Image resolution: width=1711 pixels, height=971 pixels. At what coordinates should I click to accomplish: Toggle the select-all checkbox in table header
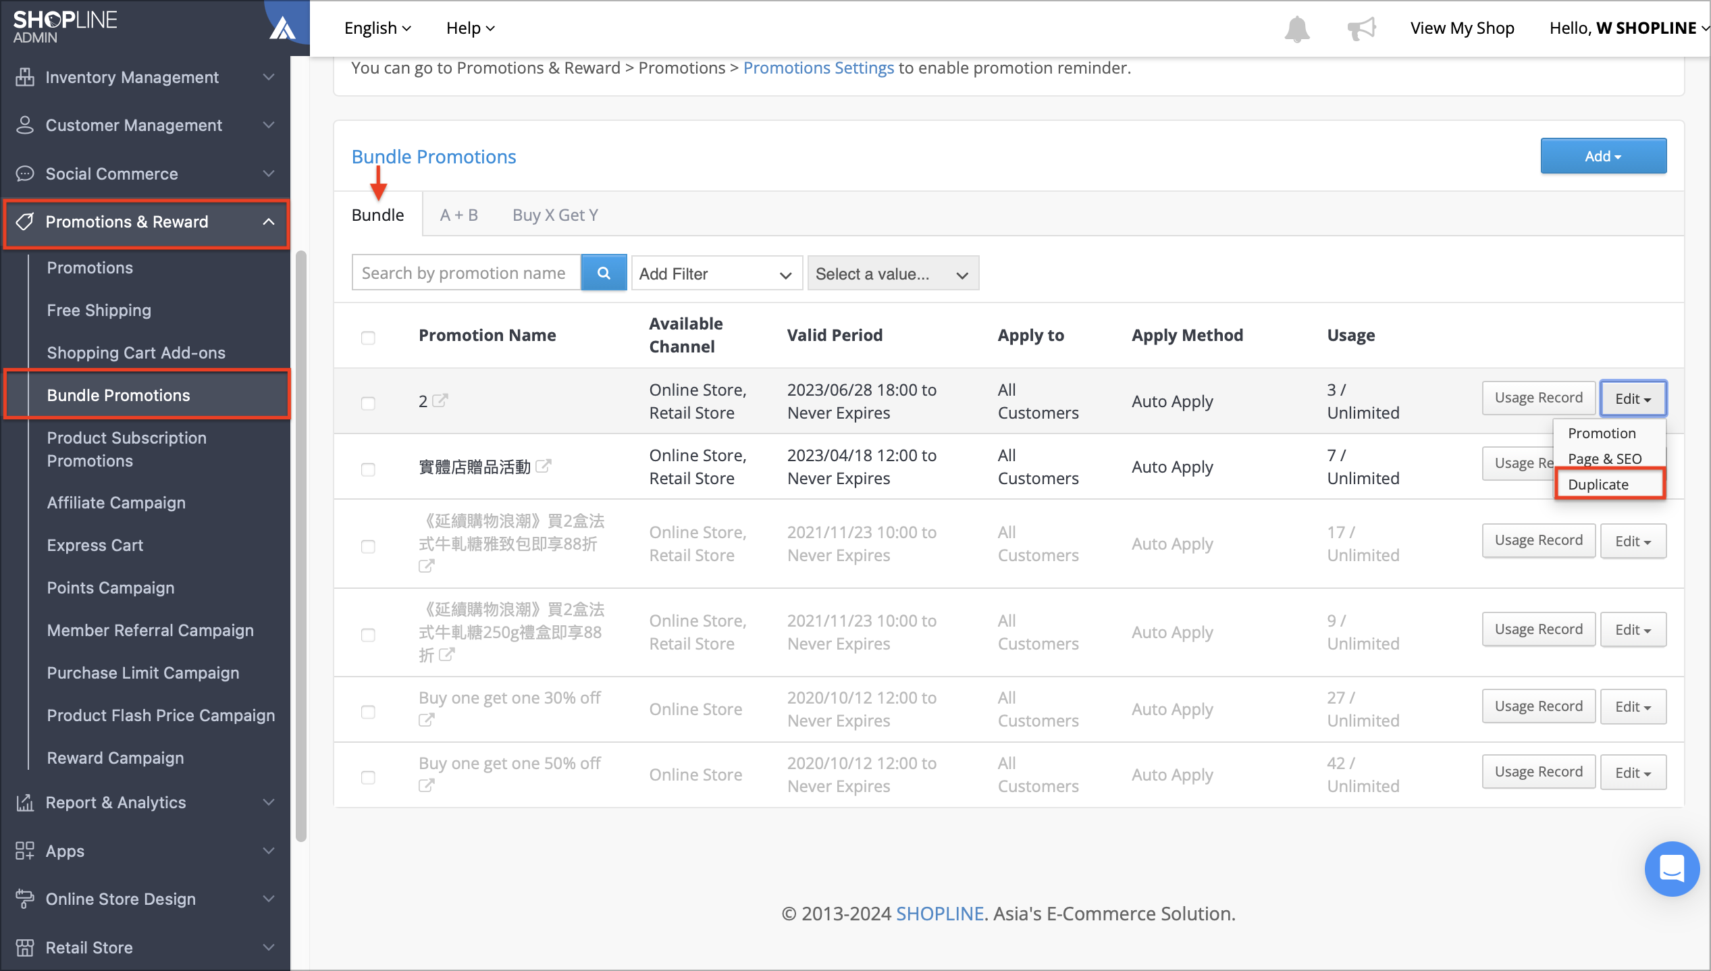pyautogui.click(x=368, y=338)
